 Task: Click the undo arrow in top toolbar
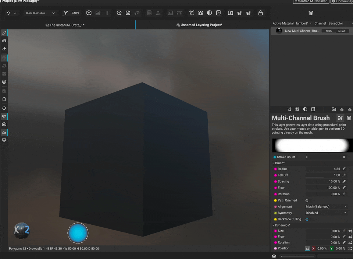click(x=8, y=13)
